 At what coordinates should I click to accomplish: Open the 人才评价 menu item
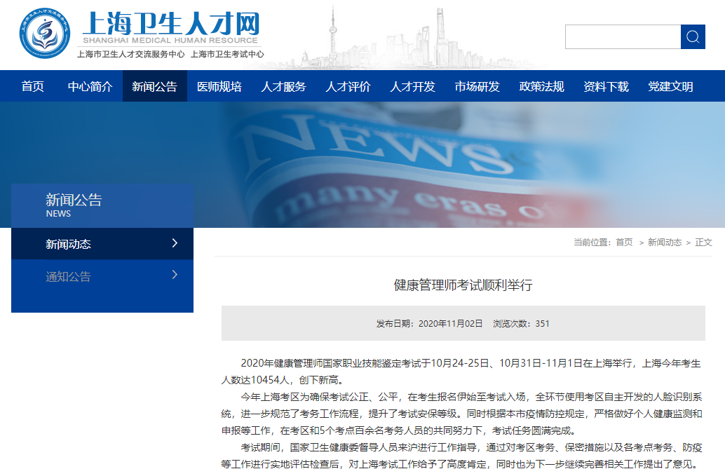coord(348,86)
